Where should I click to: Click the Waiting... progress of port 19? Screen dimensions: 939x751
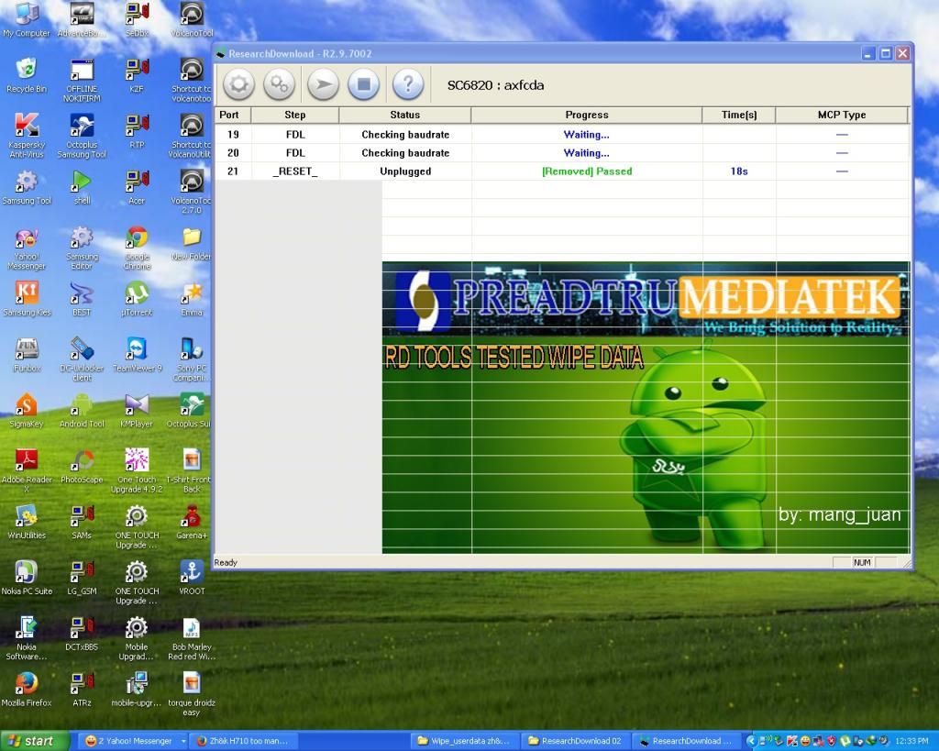586,135
